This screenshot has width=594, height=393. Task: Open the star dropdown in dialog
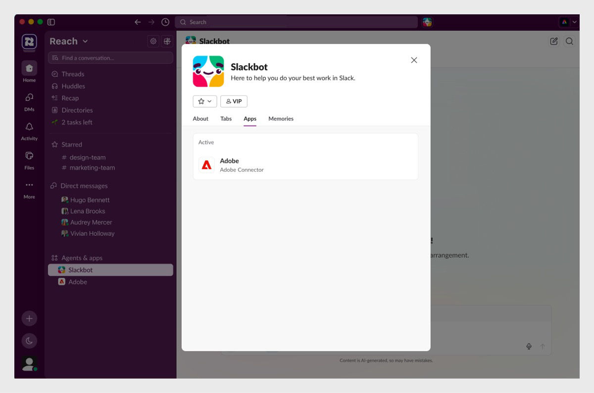pos(205,101)
